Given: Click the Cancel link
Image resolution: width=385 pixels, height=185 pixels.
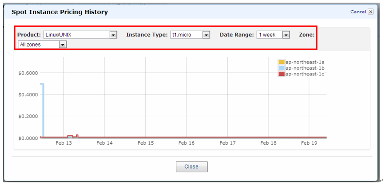Looking at the screenshot, I should tap(358, 12).
